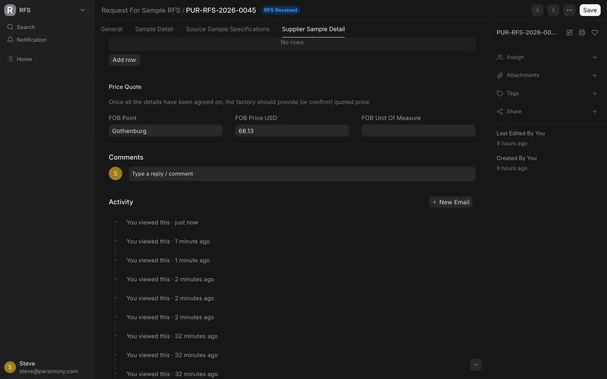Switch to the General tab
This screenshot has height=379, width=607.
(111, 29)
